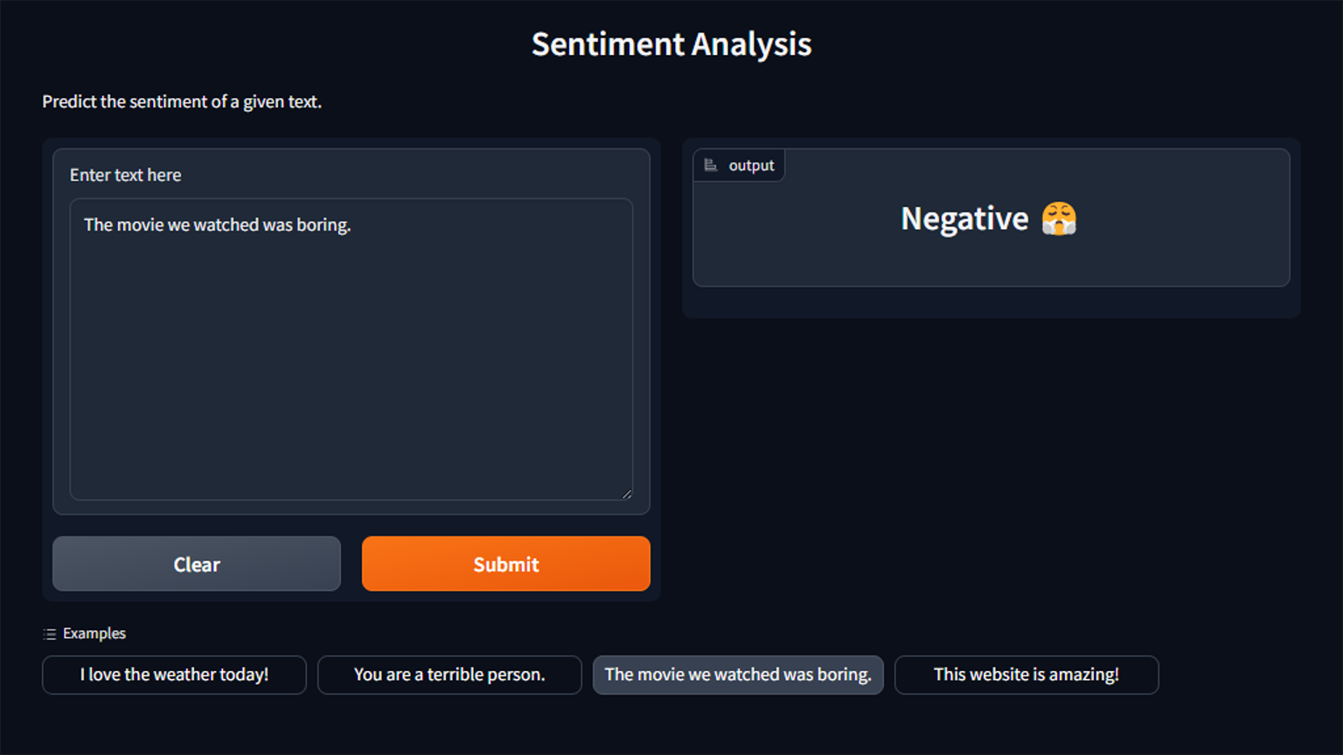Load example "This website is amazing!"
This screenshot has width=1343, height=755.
[x=1026, y=675]
